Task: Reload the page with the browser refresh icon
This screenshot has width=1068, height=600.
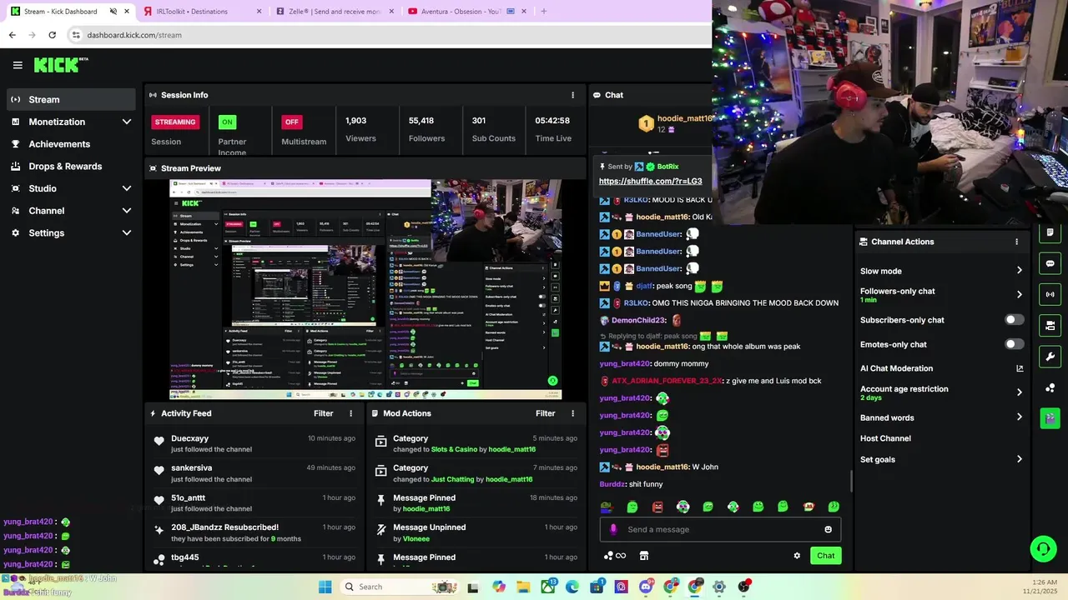Action: click(x=52, y=35)
